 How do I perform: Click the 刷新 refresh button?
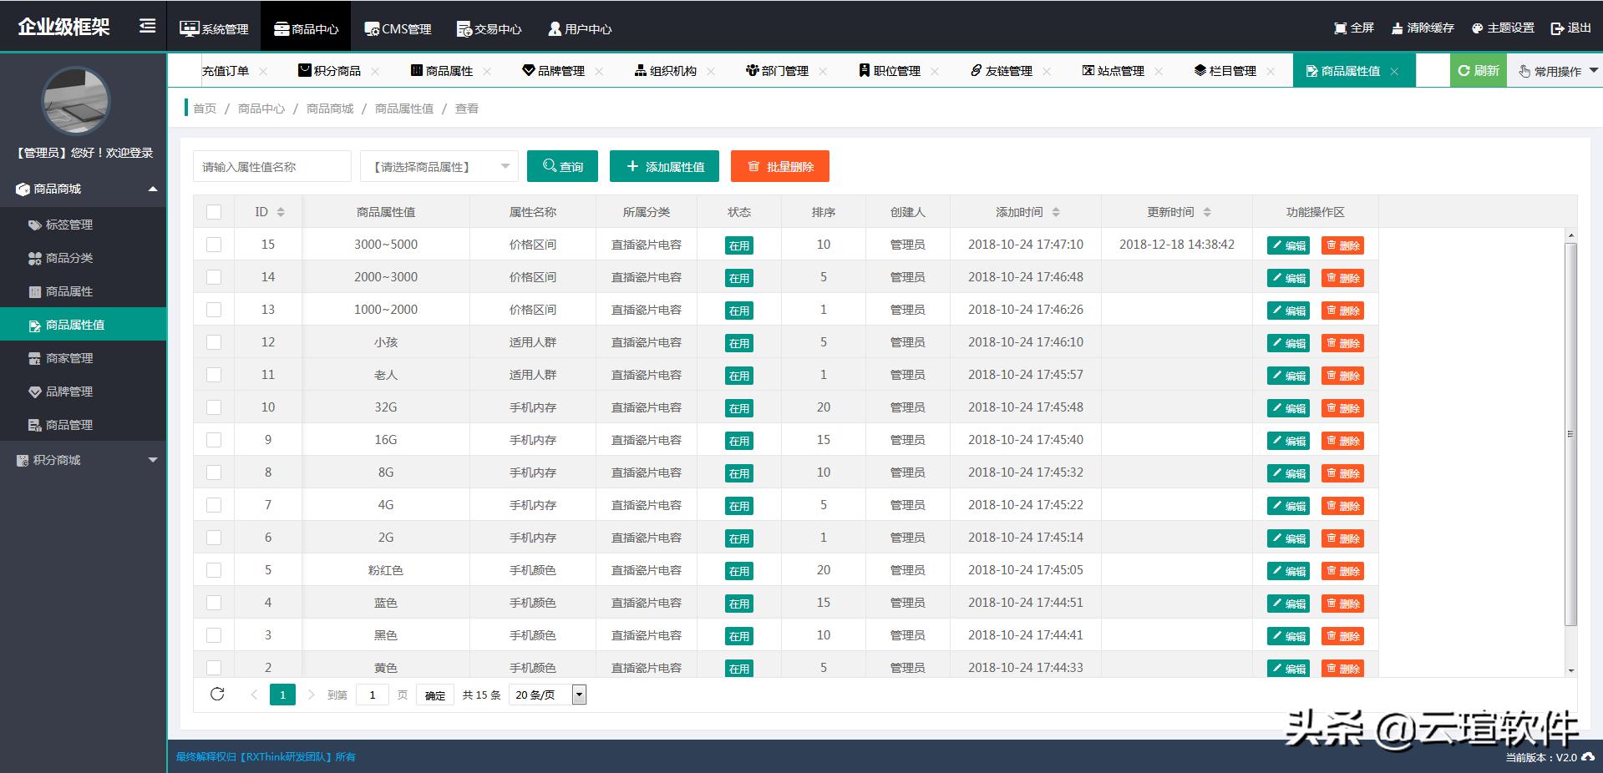(x=1479, y=71)
